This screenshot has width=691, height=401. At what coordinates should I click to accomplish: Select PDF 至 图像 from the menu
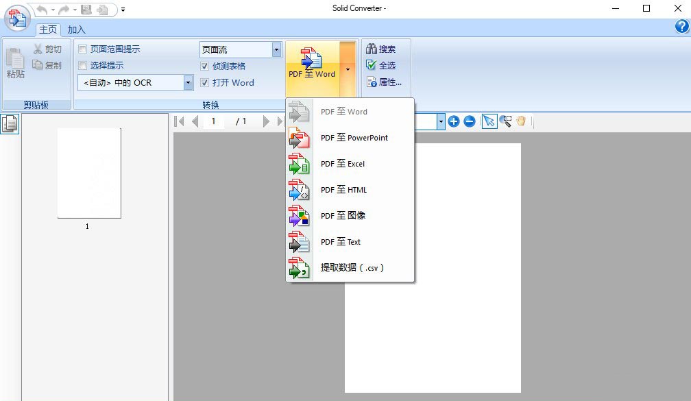click(x=350, y=215)
